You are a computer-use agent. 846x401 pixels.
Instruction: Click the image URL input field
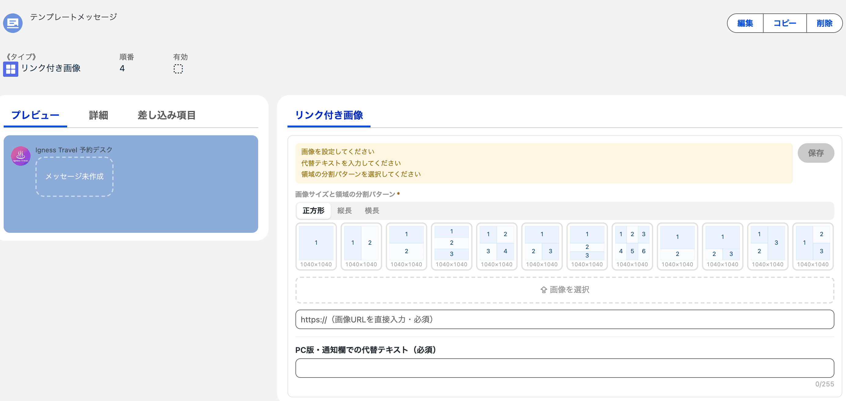pyautogui.click(x=565, y=319)
